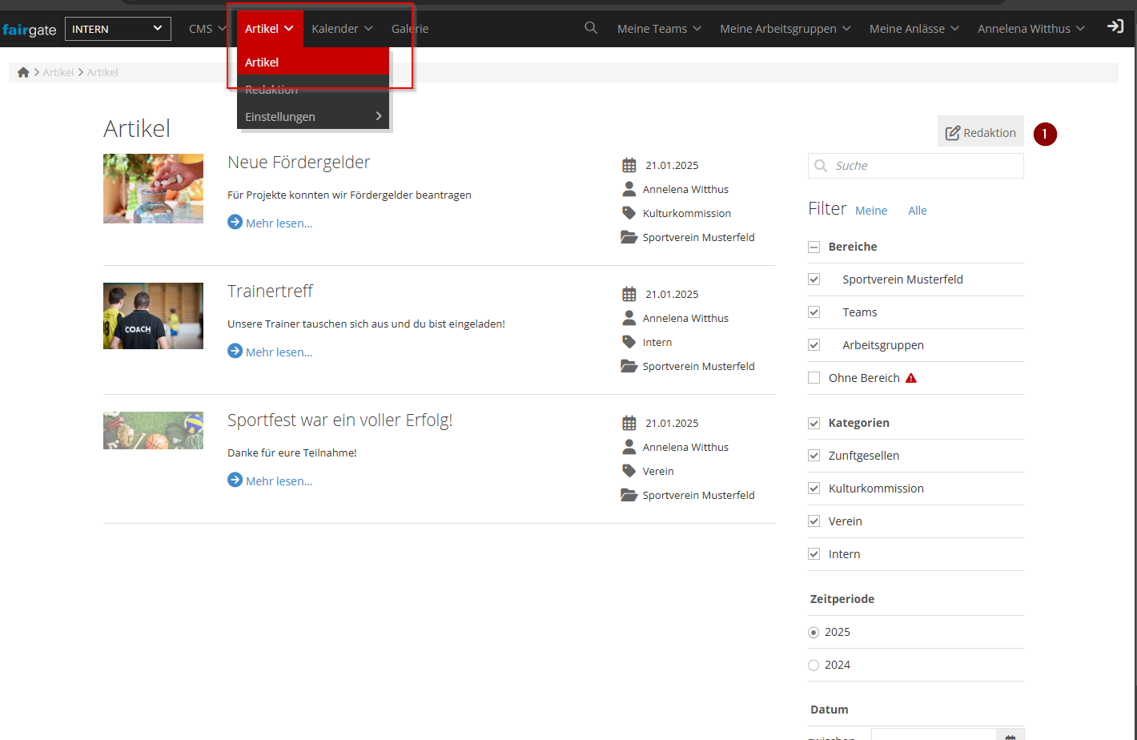Expand the Meine Teams dropdown menu

(x=658, y=29)
